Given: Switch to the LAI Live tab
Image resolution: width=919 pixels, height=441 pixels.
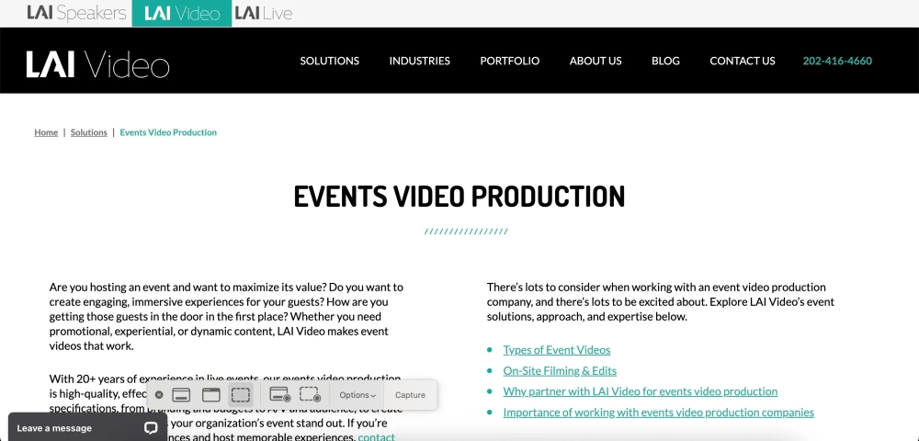Looking at the screenshot, I should coord(264,14).
